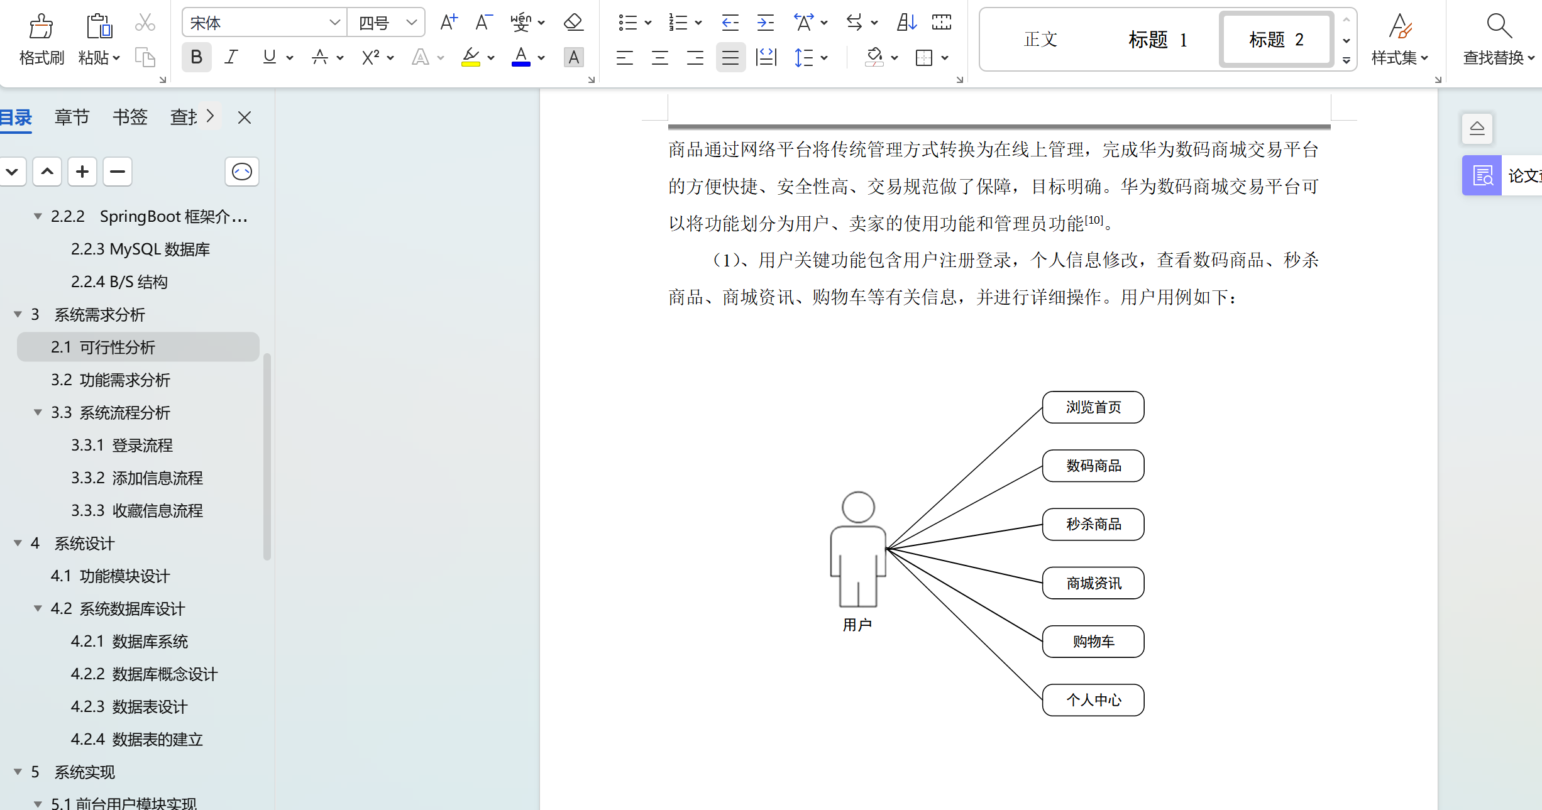Click the yellow highlight color button
Viewport: 1542px width, 810px height.
point(470,58)
